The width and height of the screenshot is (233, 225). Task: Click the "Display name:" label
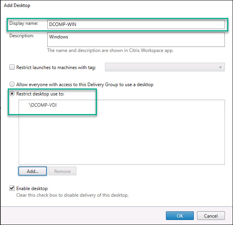24,23
